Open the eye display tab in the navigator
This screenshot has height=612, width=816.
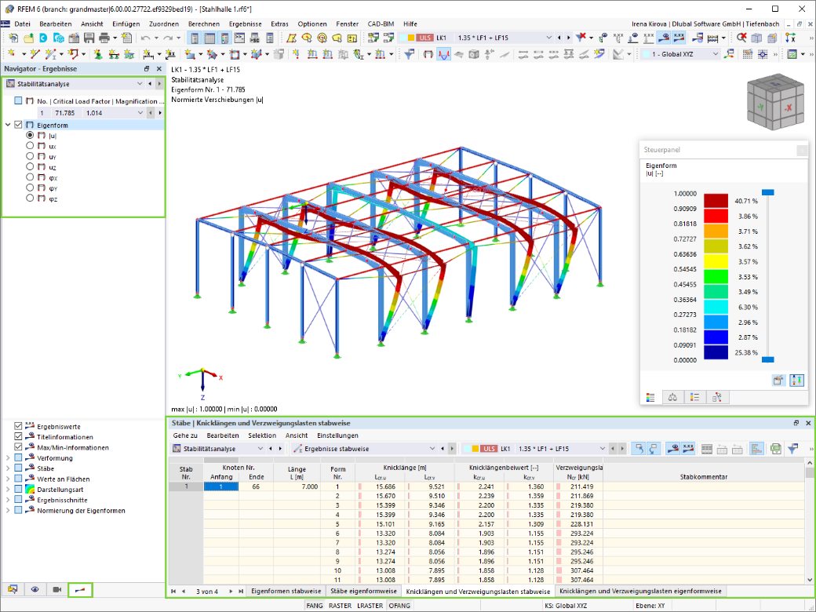35,589
